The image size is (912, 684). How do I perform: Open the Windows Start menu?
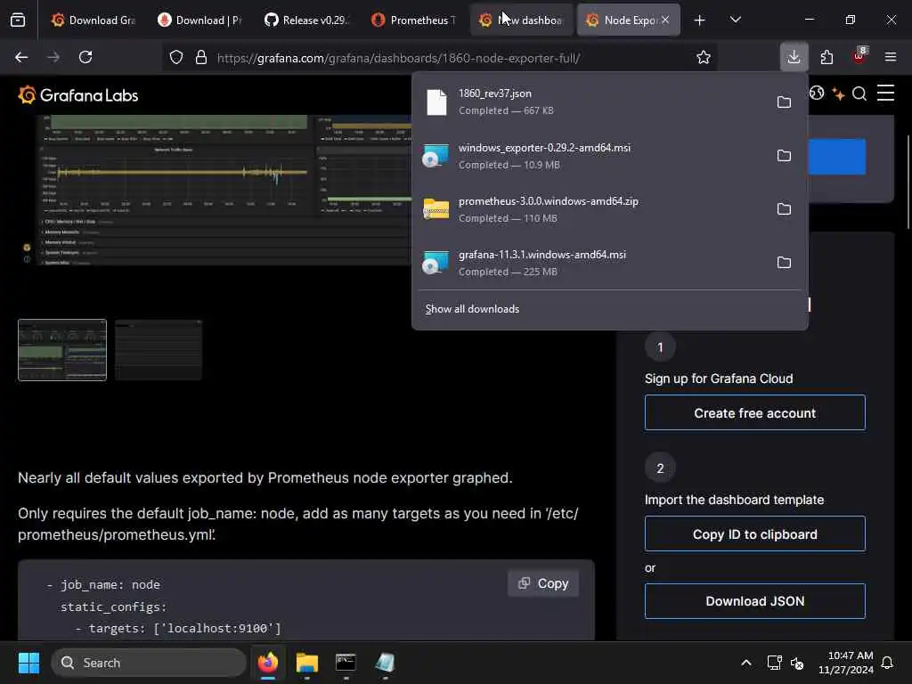[28, 663]
